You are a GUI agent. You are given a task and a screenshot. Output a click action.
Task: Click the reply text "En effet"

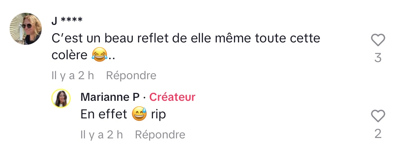tap(104, 114)
